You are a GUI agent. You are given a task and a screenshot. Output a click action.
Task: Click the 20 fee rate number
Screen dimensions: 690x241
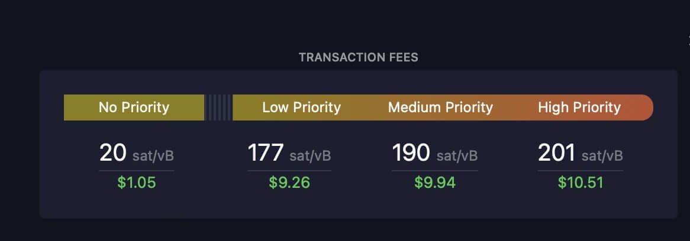coord(112,154)
